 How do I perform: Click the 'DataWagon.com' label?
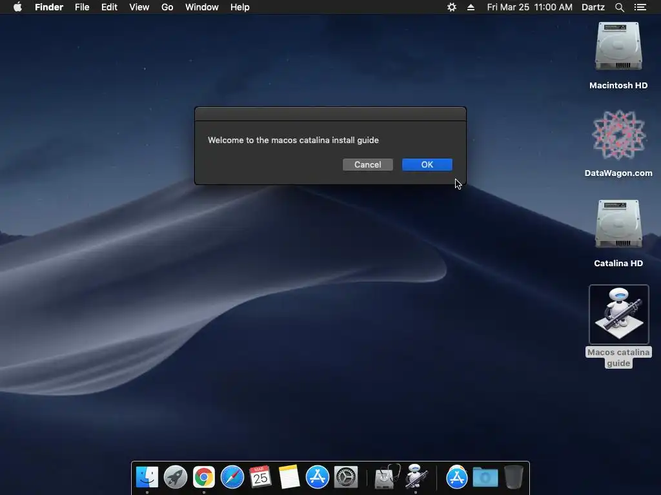[x=618, y=173]
